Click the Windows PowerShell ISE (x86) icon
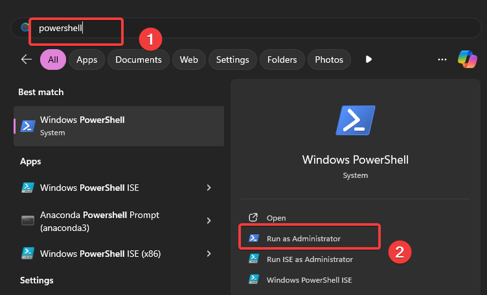The height and width of the screenshot is (295, 487). click(x=28, y=253)
